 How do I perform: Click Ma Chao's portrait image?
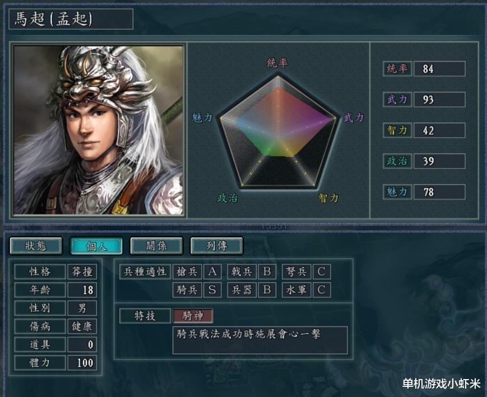[99, 130]
